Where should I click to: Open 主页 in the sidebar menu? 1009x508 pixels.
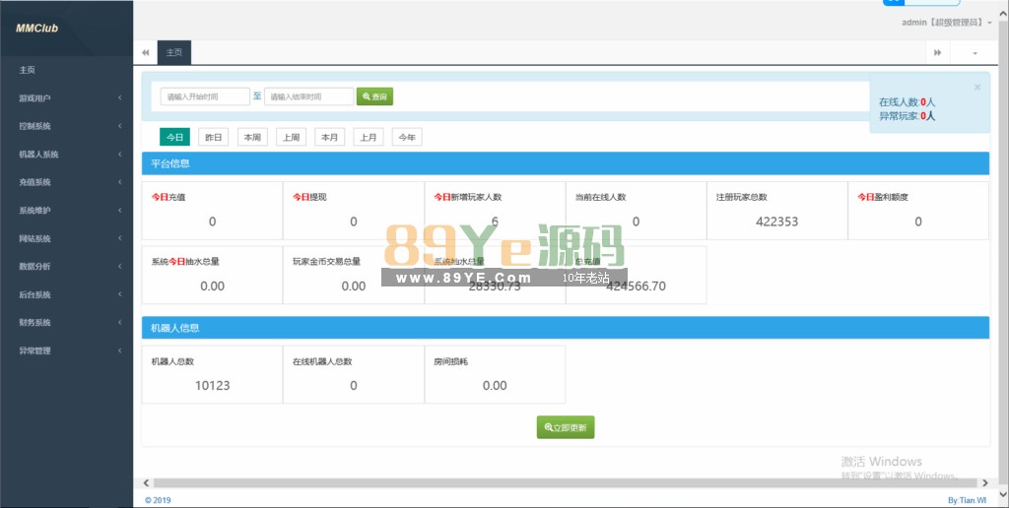28,70
